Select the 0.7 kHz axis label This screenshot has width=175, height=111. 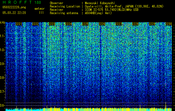(3, 92)
